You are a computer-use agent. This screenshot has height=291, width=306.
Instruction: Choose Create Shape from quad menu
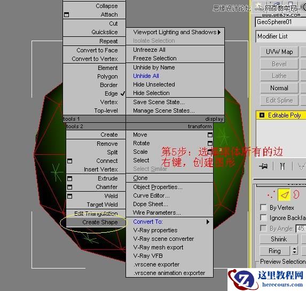click(100, 222)
